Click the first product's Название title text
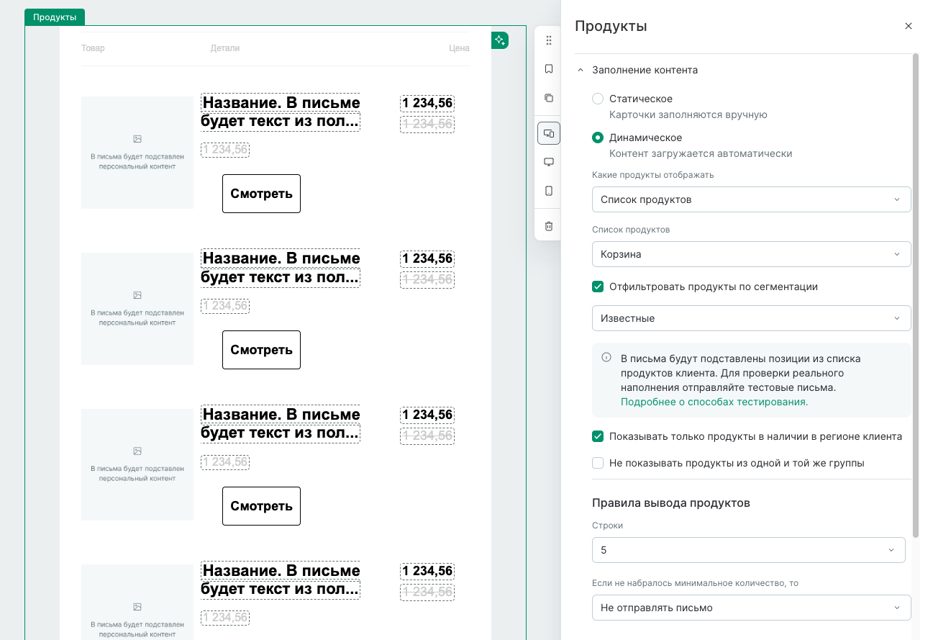933x640 pixels. click(x=281, y=112)
